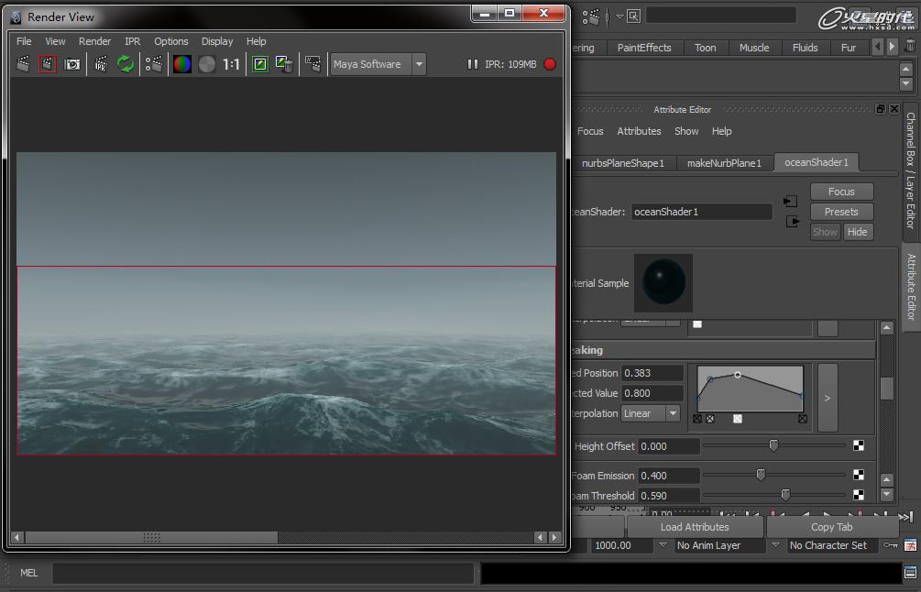Take a snapshot with the camera icon
921x592 pixels.
[x=71, y=64]
